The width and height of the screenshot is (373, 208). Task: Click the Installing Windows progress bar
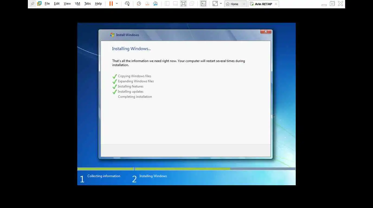[x=215, y=169]
